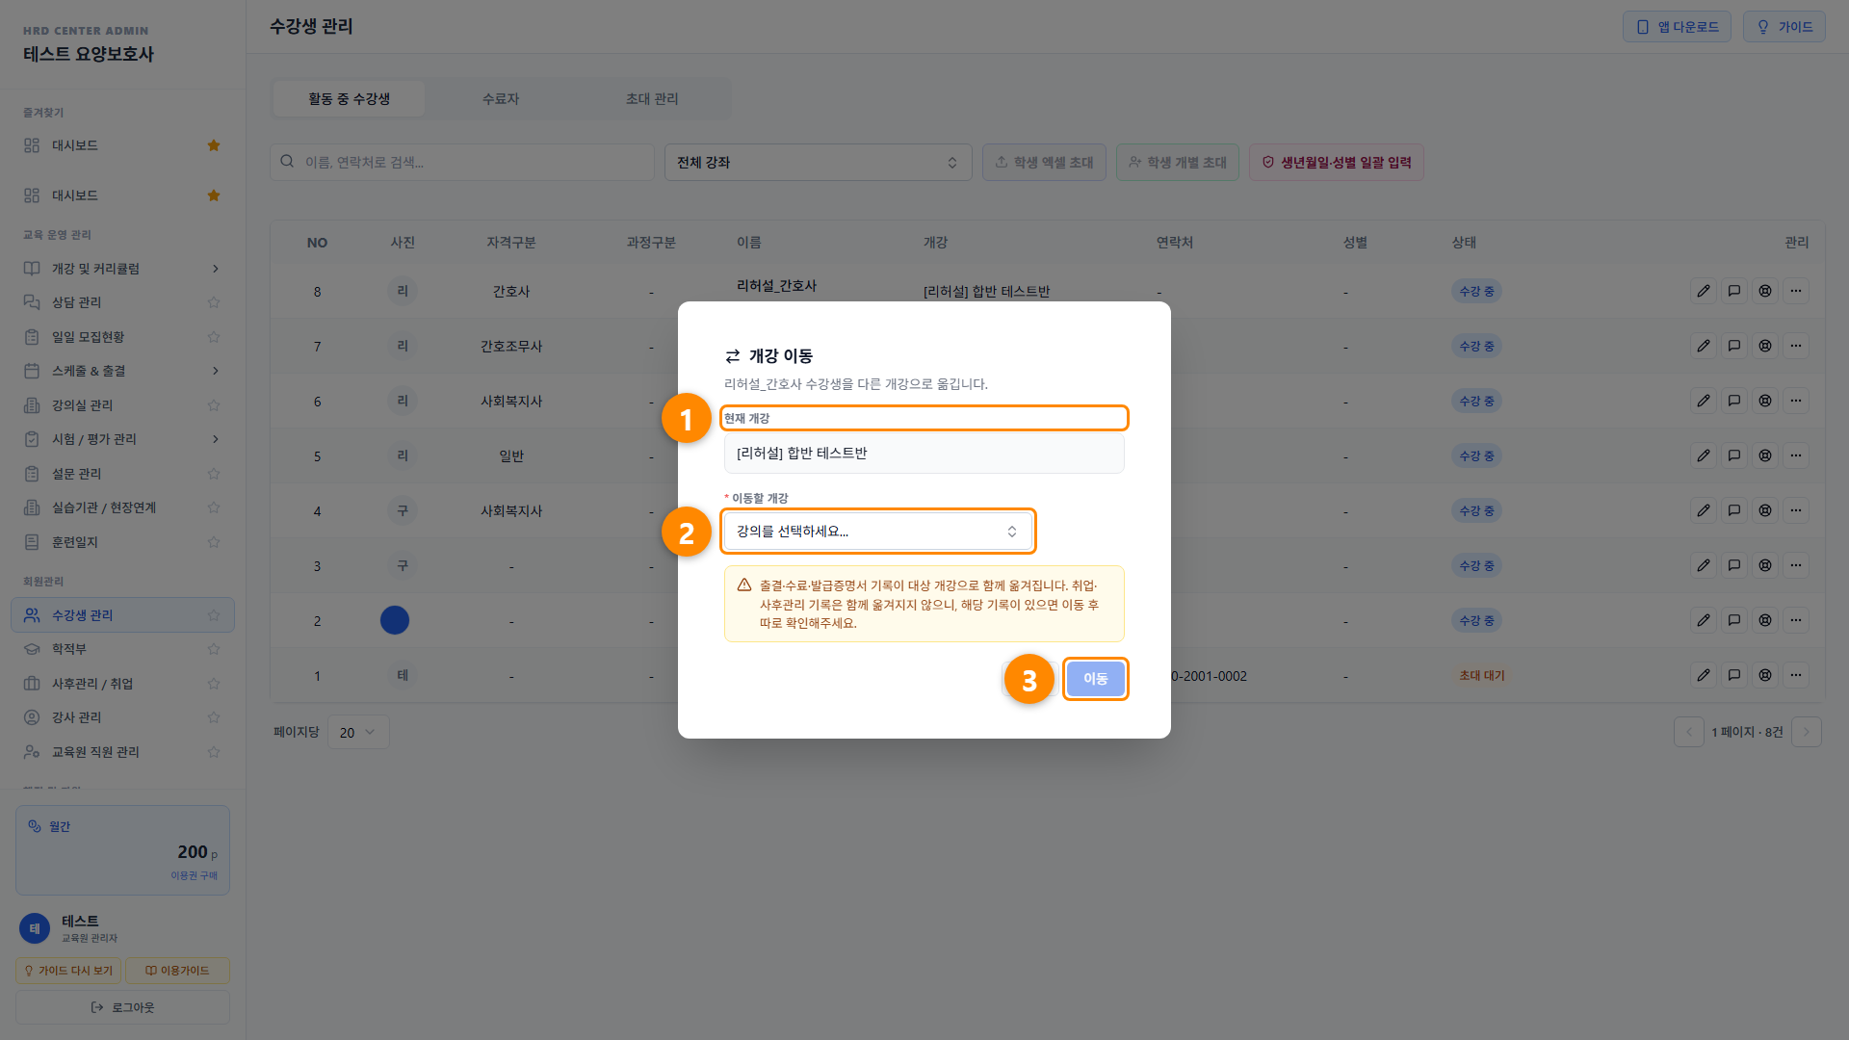1849x1040 pixels.
Task: Select the 활동 중 수강생 tab
Action: pyautogui.click(x=349, y=98)
